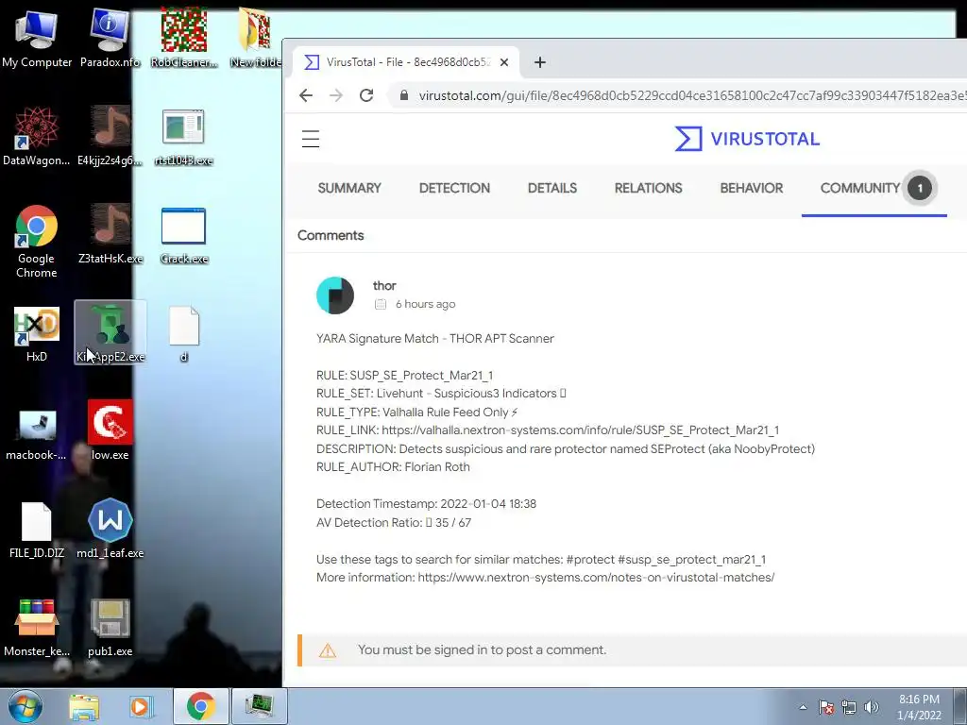Open Google Chrome desktop shortcut
Viewport: 967px width, 725px height.
[37, 241]
